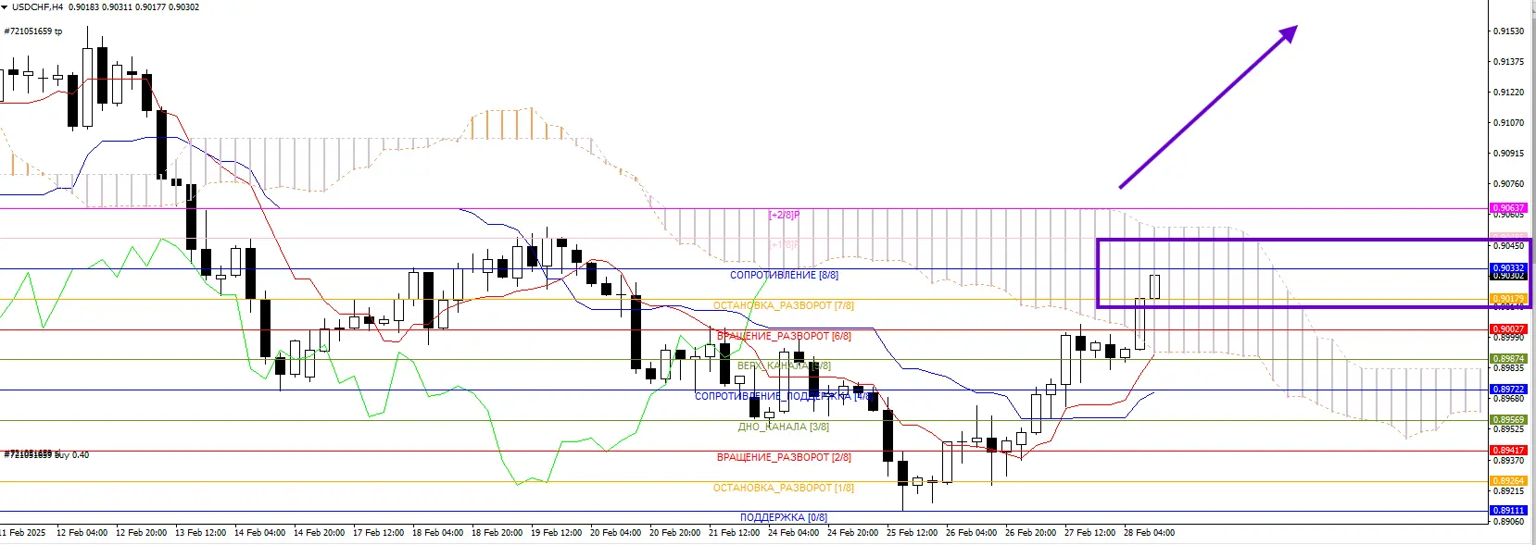Click the ОСТАНОВКА_РАЗВОРОТ [1/8] level label
Image resolution: width=1536 pixels, height=545 pixels.
coord(784,488)
